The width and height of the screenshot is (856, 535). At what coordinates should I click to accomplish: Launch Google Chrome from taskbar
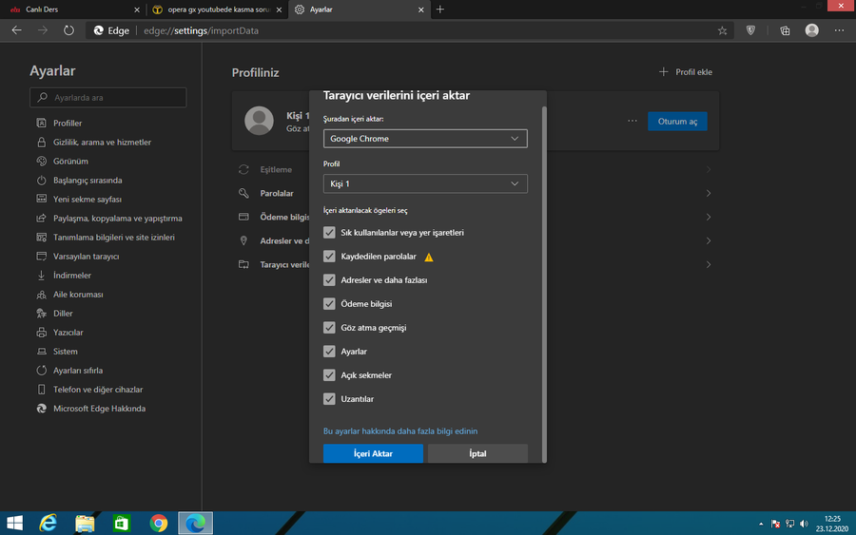[158, 523]
